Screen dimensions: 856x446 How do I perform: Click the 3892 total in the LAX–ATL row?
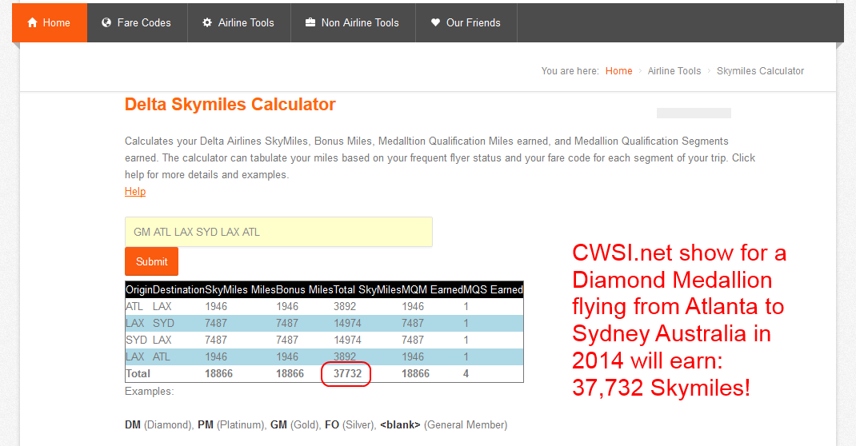click(345, 356)
